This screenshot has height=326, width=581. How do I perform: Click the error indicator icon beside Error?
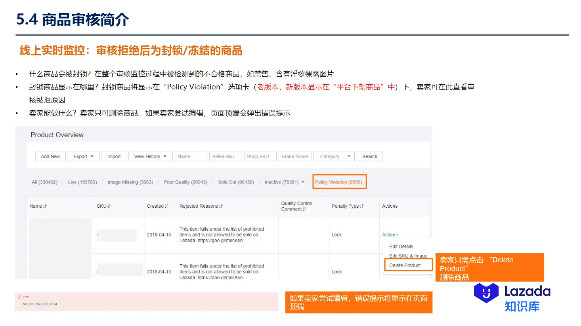click(x=19, y=297)
